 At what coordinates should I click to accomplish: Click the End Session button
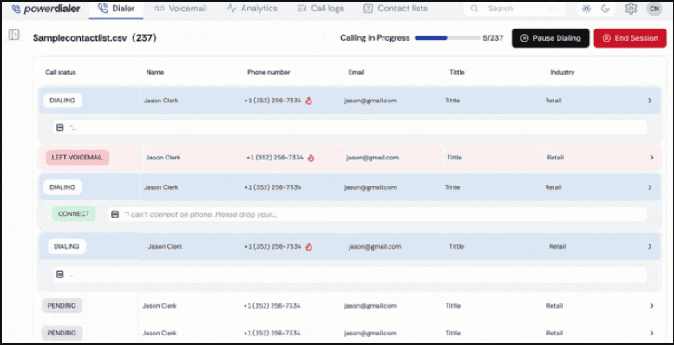pyautogui.click(x=630, y=38)
